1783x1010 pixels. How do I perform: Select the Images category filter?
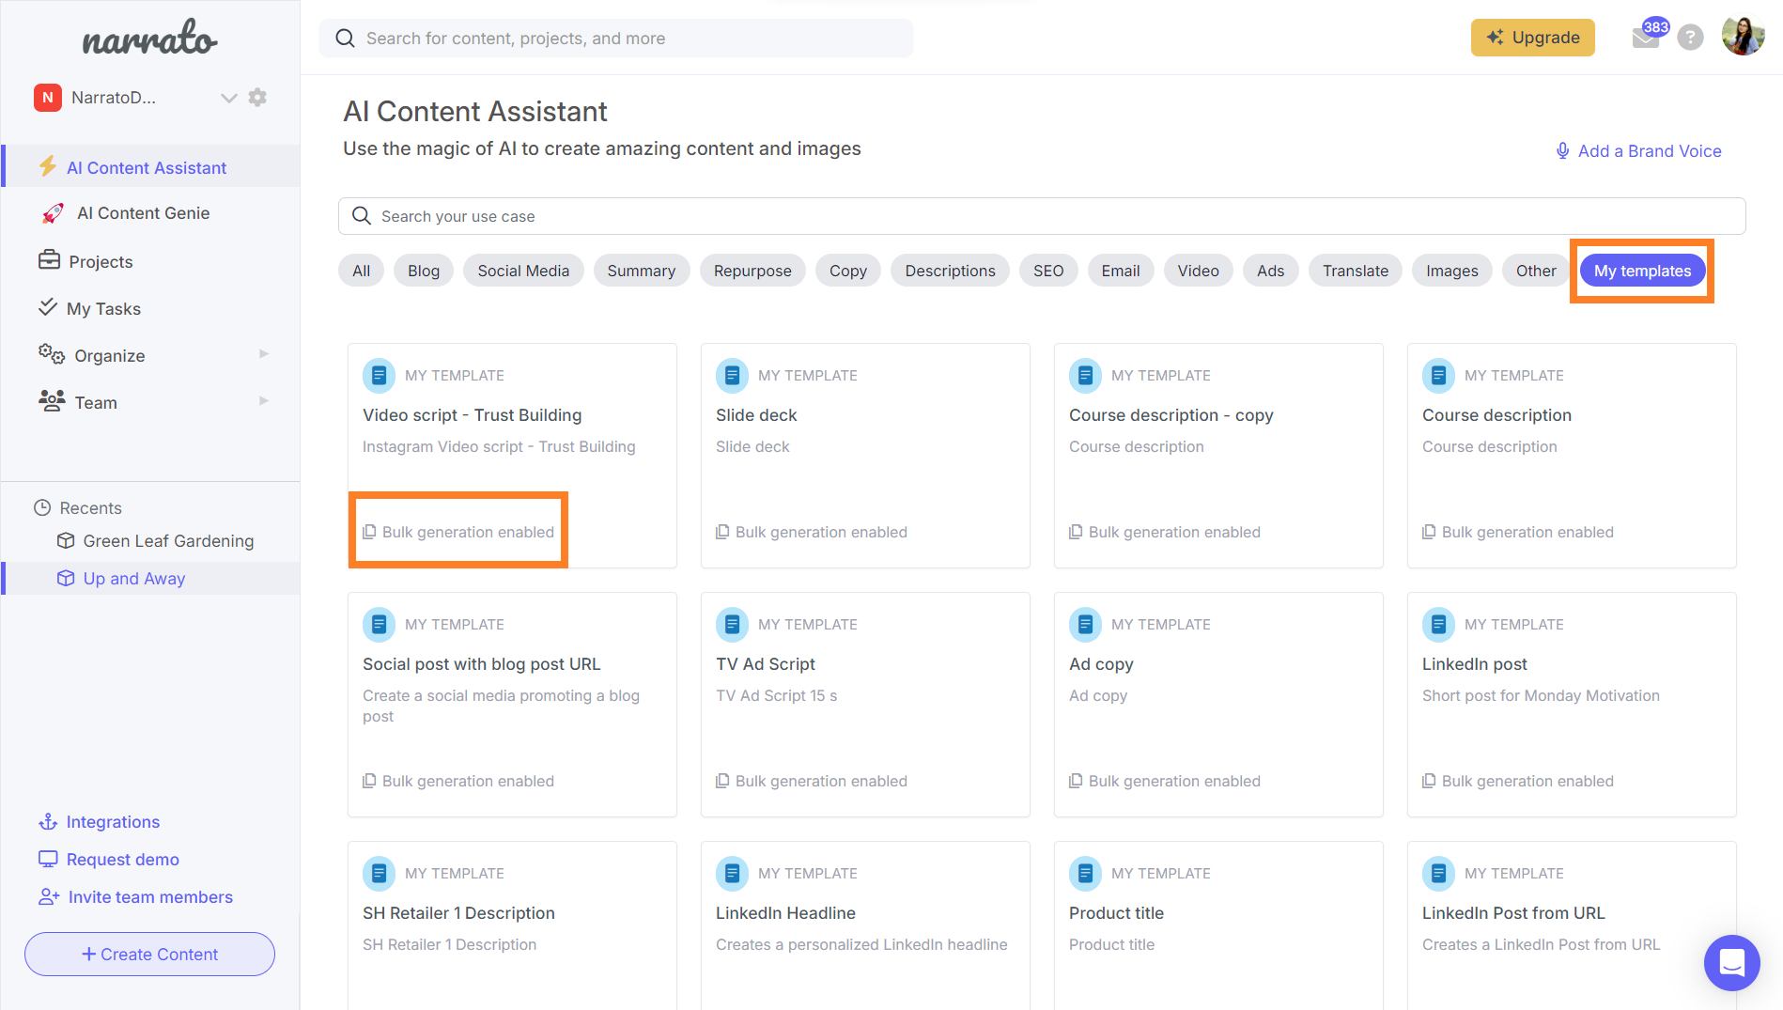pyautogui.click(x=1451, y=271)
